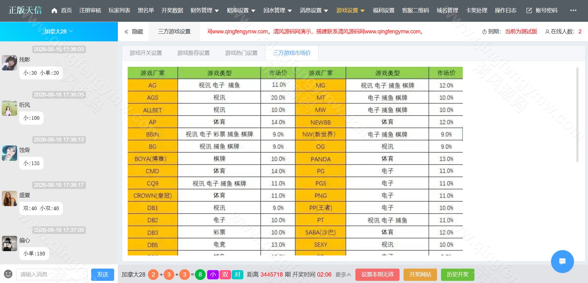Open 盛夏's avatar

10,198
